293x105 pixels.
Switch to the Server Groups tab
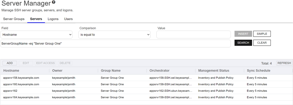(14, 19)
